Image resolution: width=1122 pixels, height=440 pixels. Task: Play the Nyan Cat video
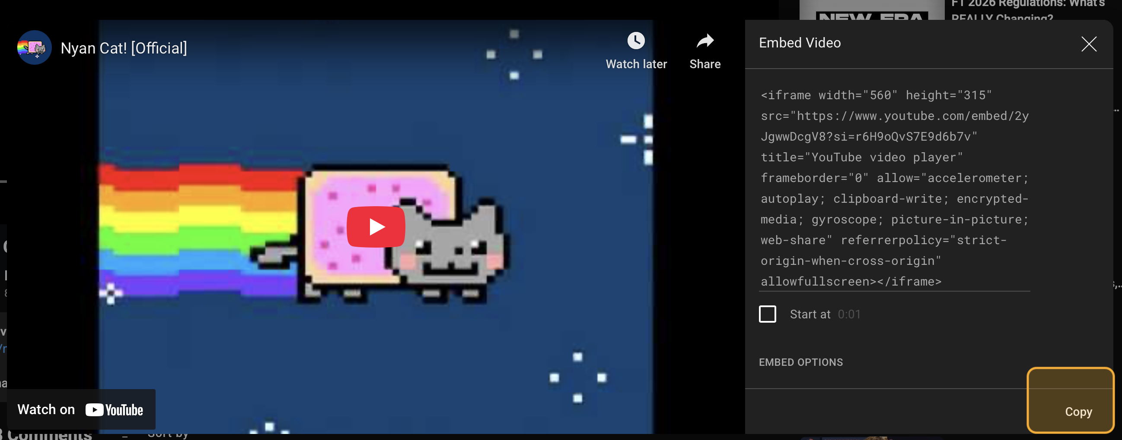[x=376, y=226]
